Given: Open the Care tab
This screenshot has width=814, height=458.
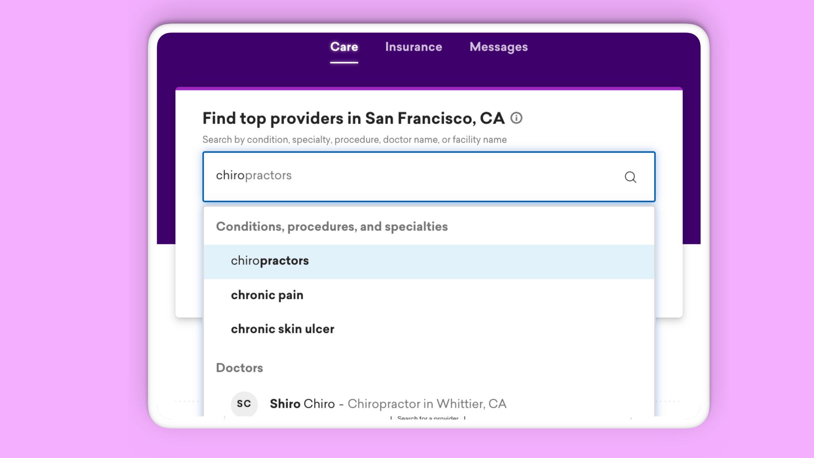Looking at the screenshot, I should (x=344, y=47).
